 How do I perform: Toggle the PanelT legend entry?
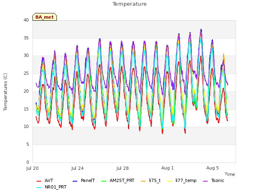coord(84,180)
